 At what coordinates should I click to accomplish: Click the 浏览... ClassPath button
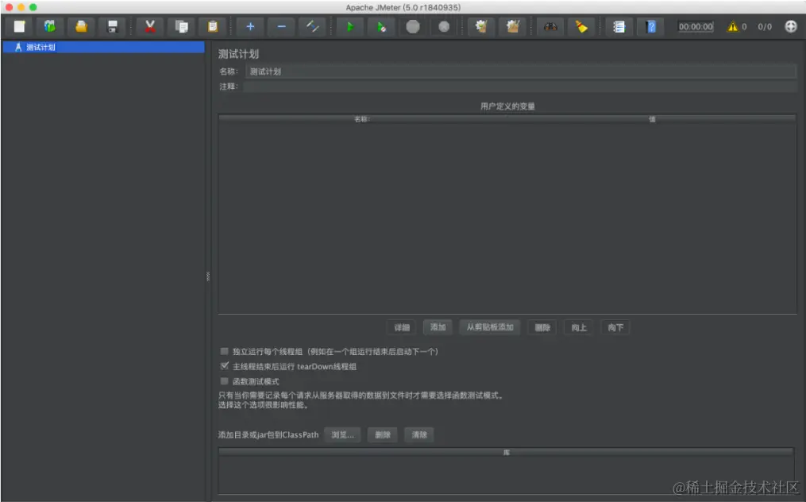[x=342, y=434]
